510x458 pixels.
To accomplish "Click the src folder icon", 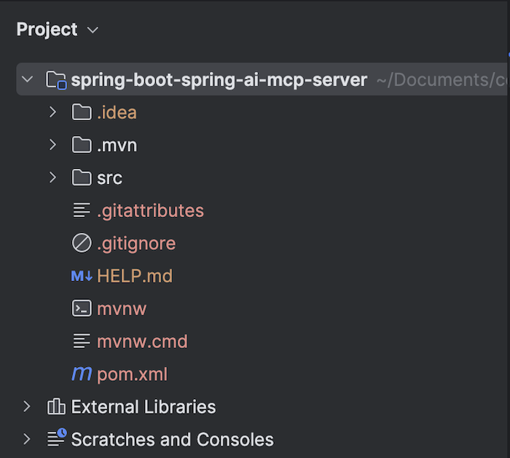I will 82,178.
